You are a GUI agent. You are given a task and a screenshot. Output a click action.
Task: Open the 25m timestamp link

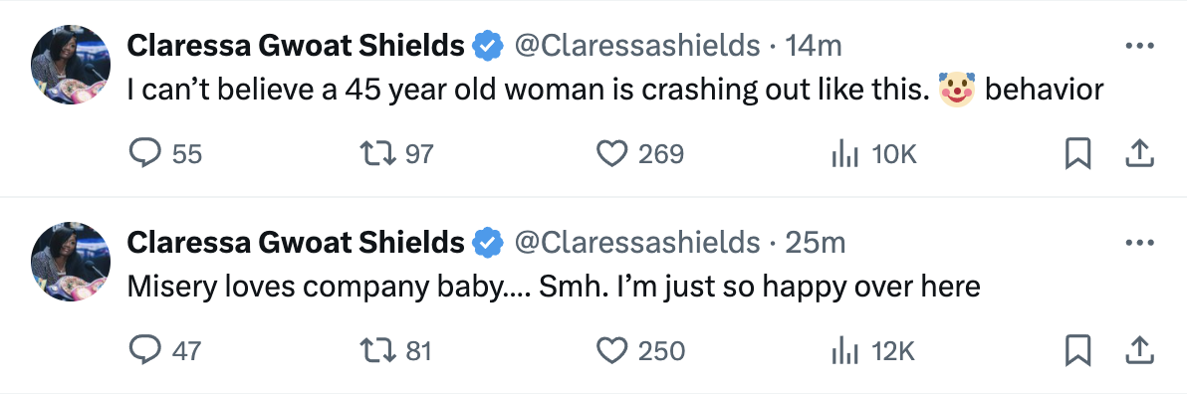click(x=815, y=243)
